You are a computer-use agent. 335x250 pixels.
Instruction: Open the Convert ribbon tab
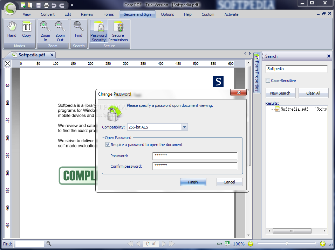48,14
